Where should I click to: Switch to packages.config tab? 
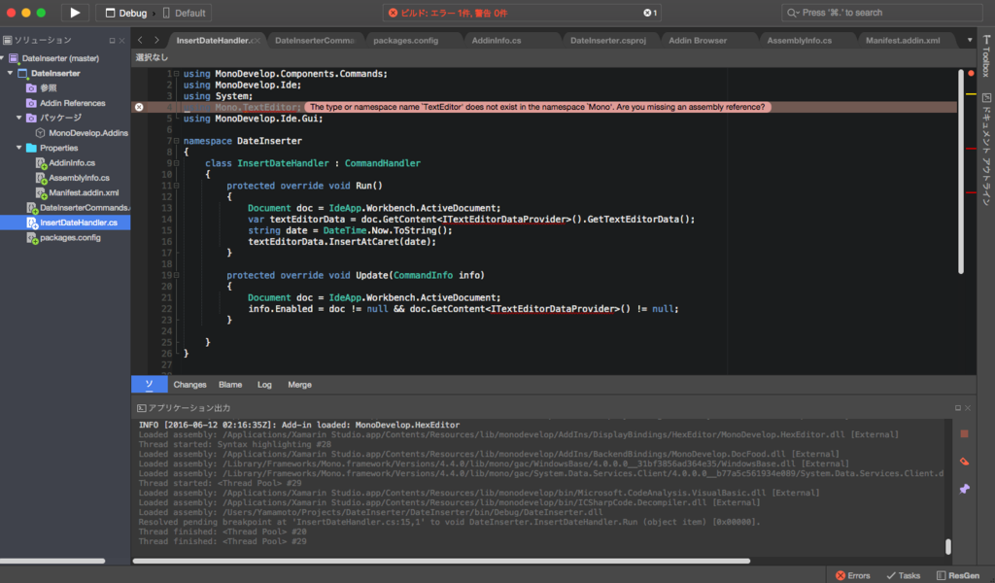[x=405, y=40]
